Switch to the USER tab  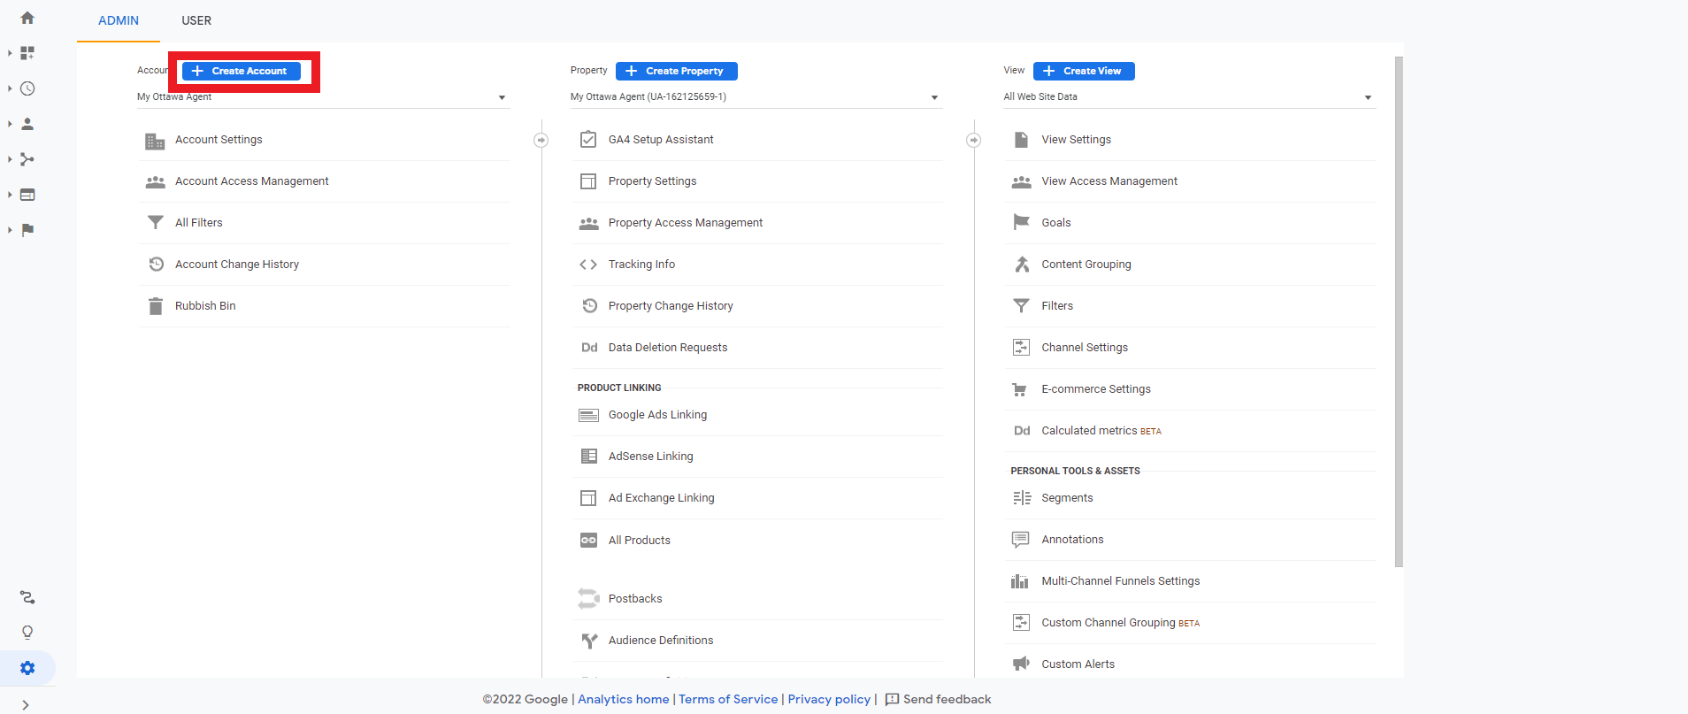tap(196, 20)
